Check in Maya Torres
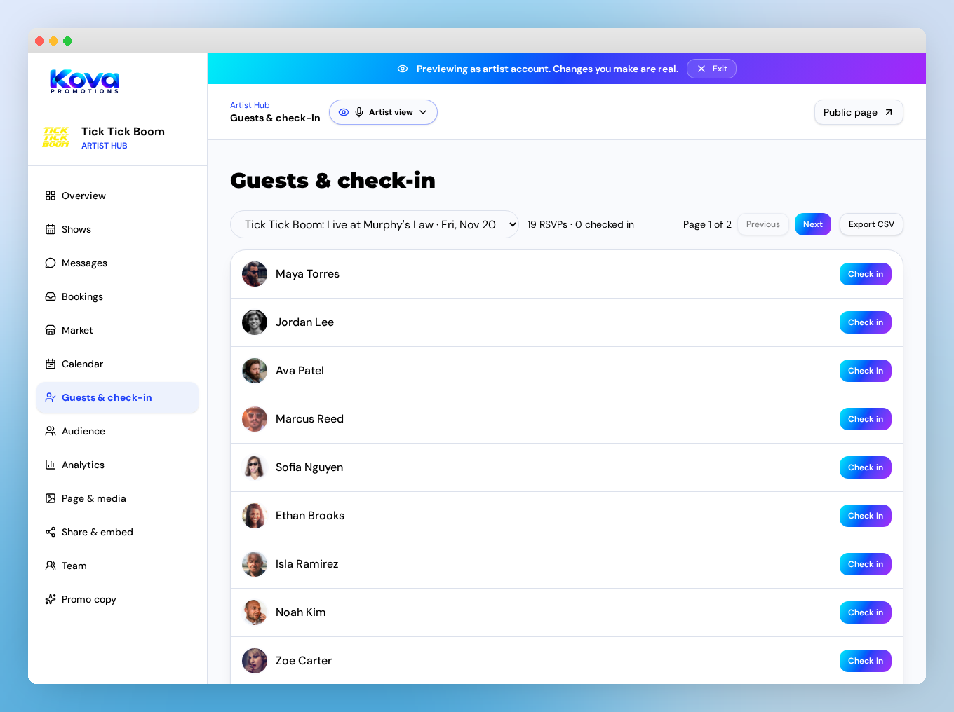 click(x=866, y=274)
